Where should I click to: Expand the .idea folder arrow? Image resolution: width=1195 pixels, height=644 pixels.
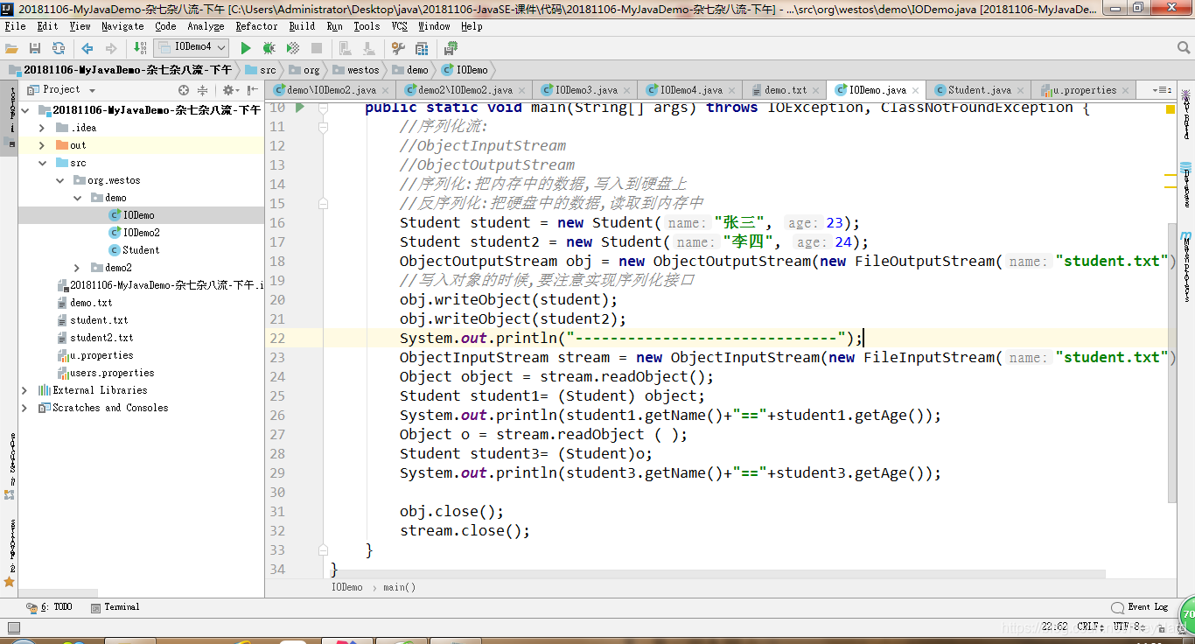tap(42, 128)
